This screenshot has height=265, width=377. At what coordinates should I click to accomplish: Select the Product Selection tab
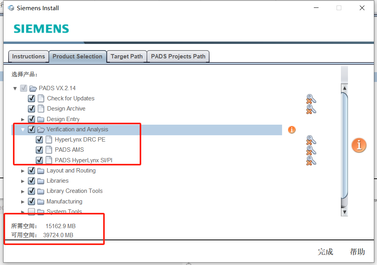click(77, 56)
